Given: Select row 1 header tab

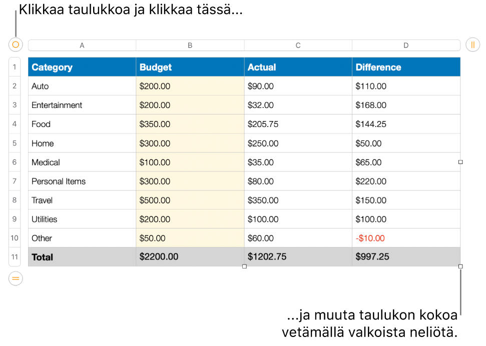Looking at the screenshot, I should tap(15, 67).
